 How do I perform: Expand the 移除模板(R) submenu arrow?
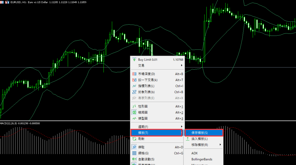tap(220, 145)
